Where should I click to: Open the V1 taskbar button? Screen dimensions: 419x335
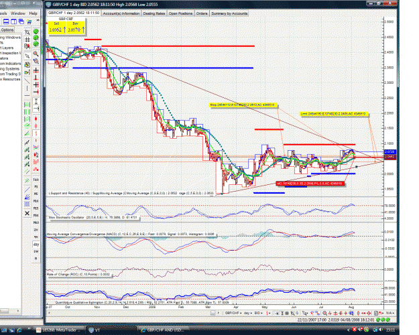[111, 330]
